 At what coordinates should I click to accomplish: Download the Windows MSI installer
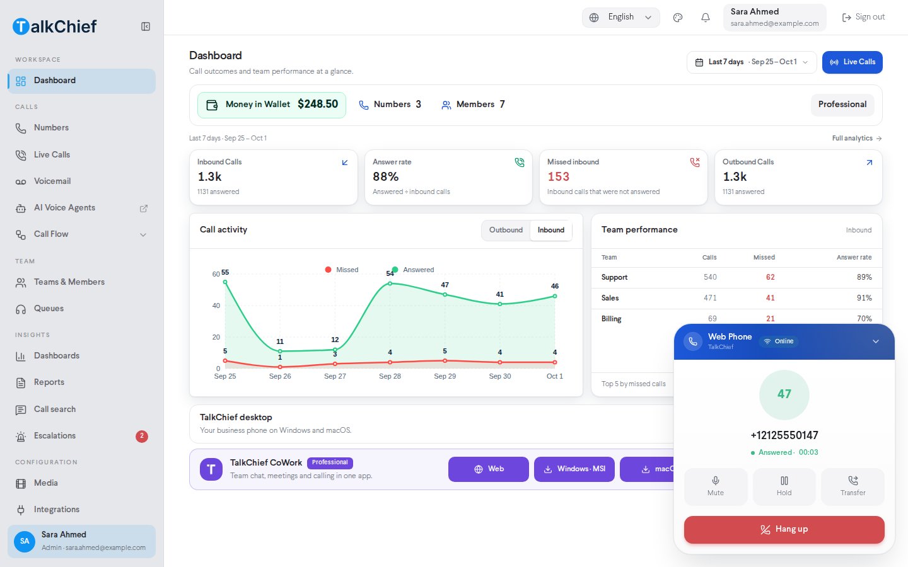[x=574, y=469]
